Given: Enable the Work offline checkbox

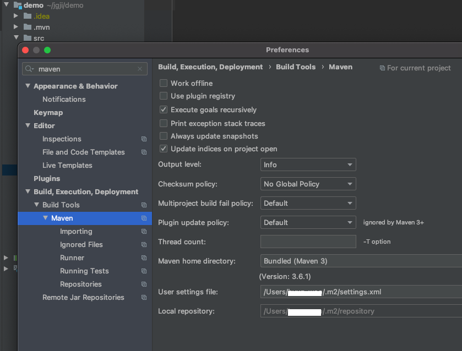Looking at the screenshot, I should (x=164, y=83).
